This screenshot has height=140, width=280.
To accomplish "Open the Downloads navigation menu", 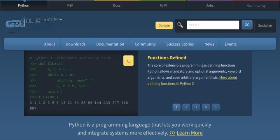I will 76,44.
